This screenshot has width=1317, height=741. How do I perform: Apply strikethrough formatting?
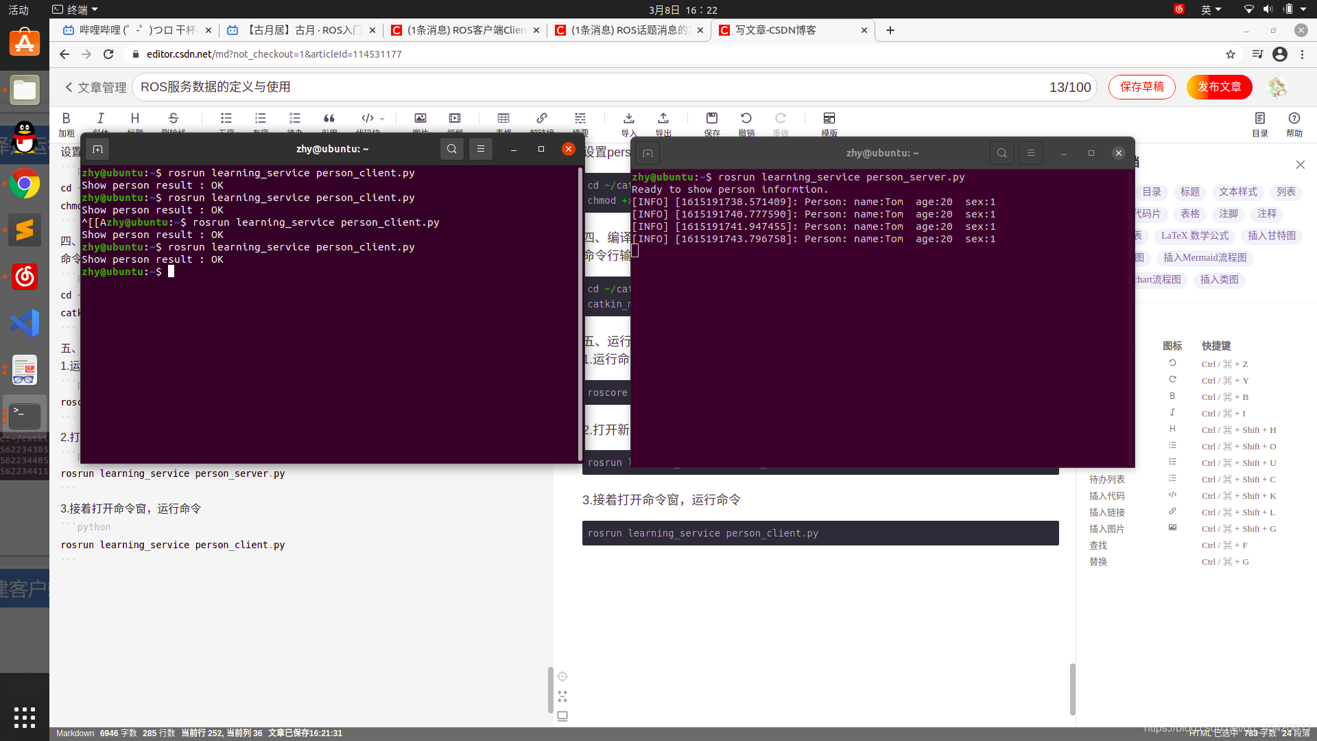tap(174, 118)
